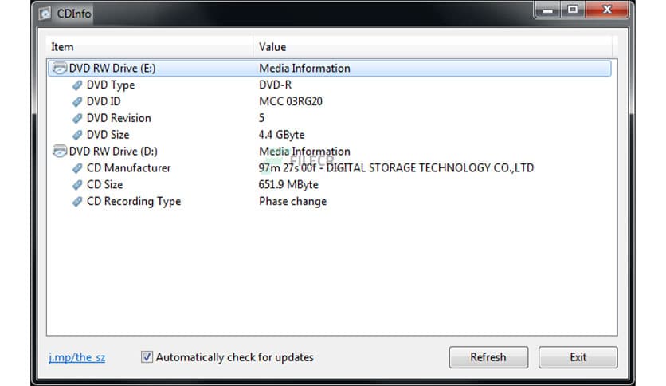The image size is (666, 386).
Task: Click the tag icon next to CD Recording Type
Action: click(x=77, y=201)
